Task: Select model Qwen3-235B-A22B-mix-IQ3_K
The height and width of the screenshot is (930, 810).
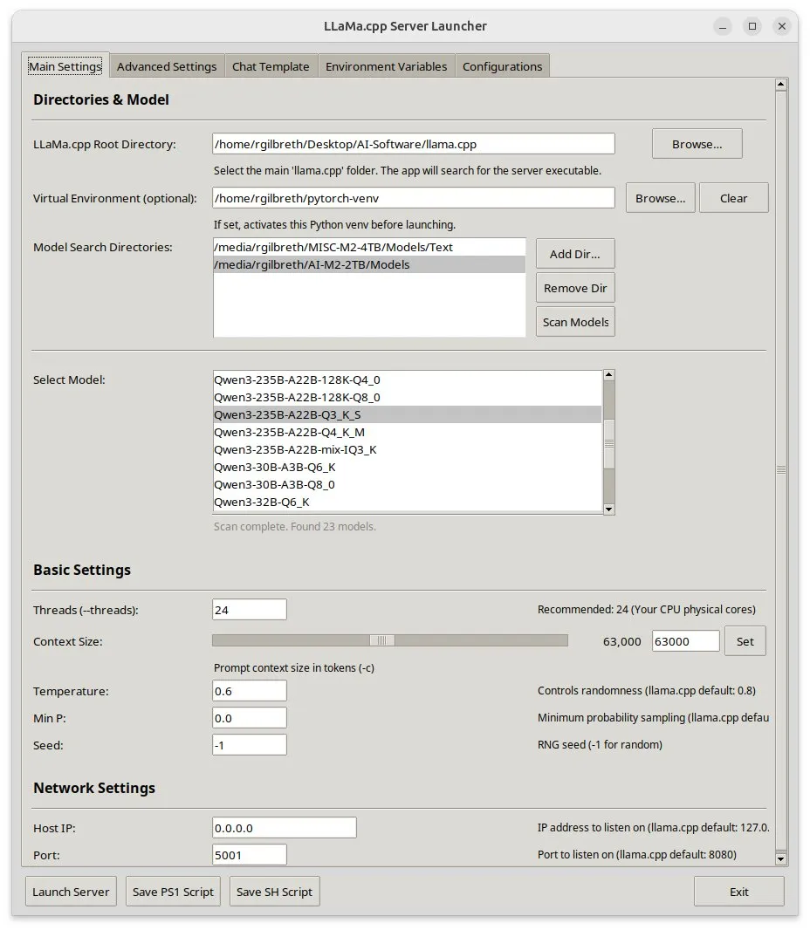Action: 407,449
